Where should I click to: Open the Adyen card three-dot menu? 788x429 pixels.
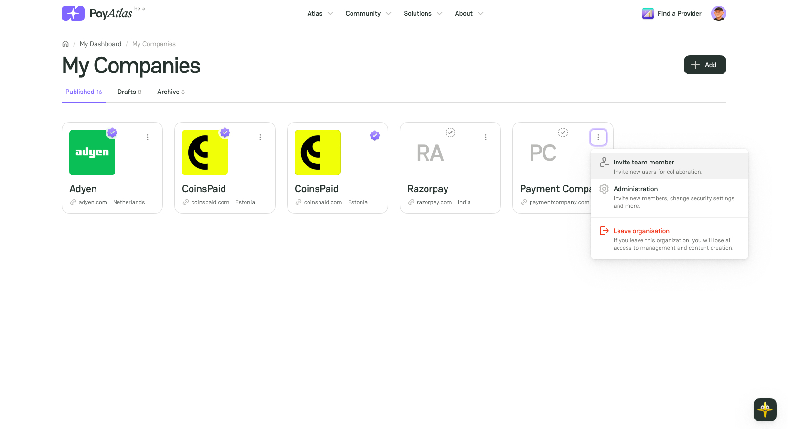coord(148,137)
